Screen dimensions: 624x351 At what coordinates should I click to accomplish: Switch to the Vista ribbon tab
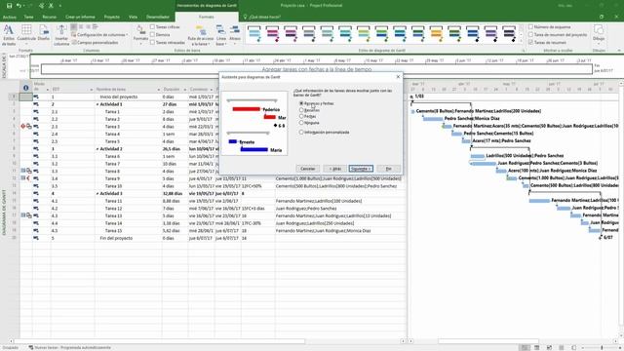133,18
